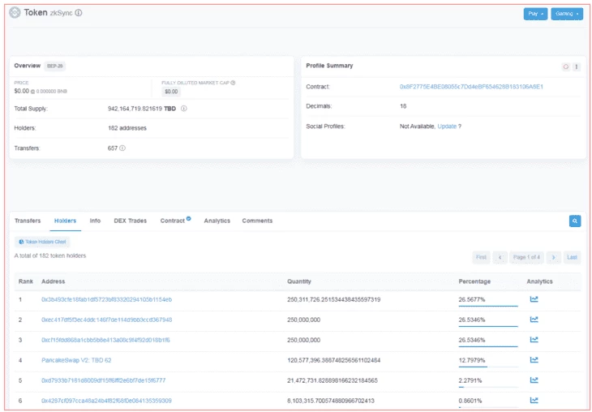Click 'A total of 182 token holders' text
This screenshot has width=592, height=412.
pos(50,255)
